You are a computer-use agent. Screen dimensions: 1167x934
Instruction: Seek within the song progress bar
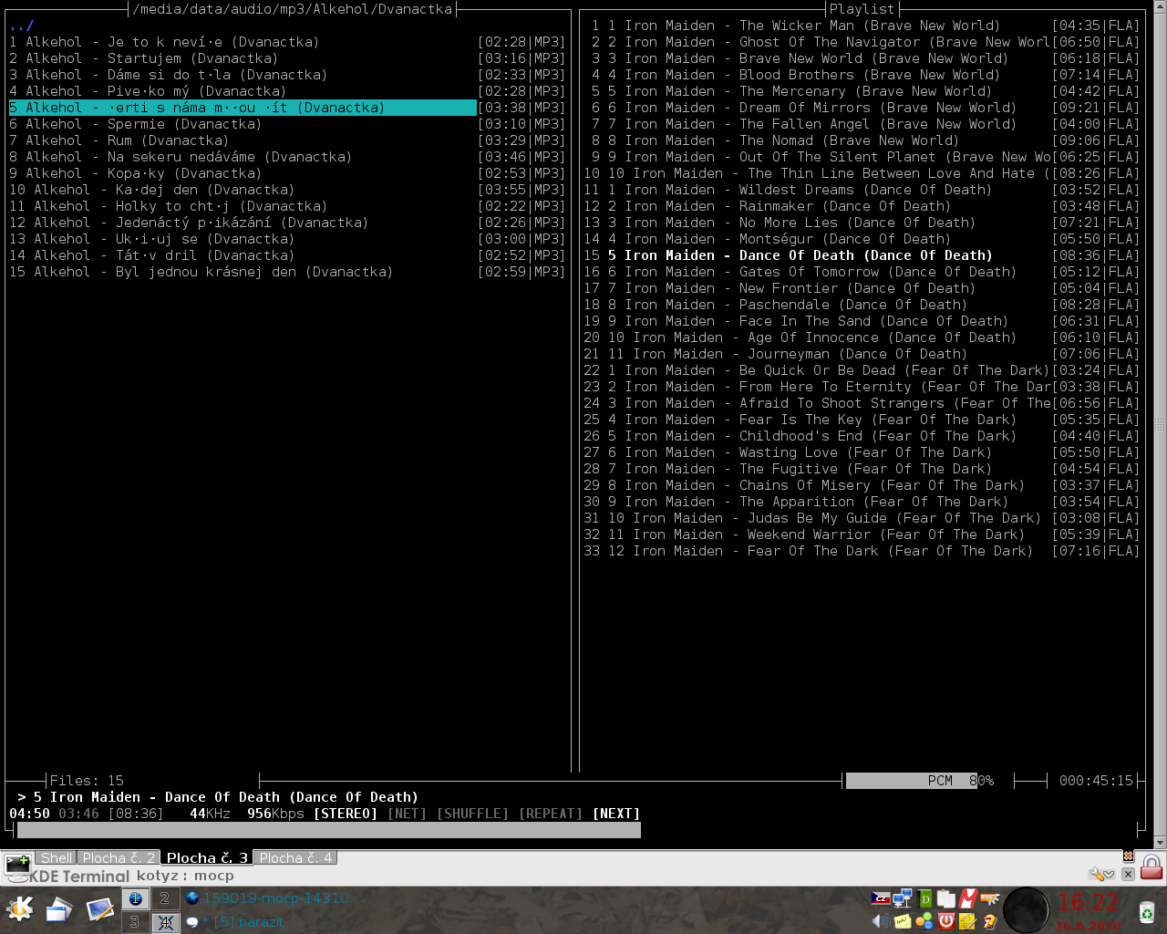pyautogui.click(x=578, y=830)
